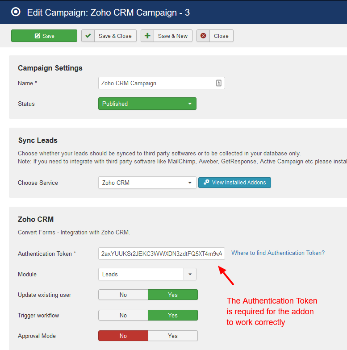This screenshot has height=350, width=347.
Task: Click the Name * field label
Action: [x=28, y=83]
